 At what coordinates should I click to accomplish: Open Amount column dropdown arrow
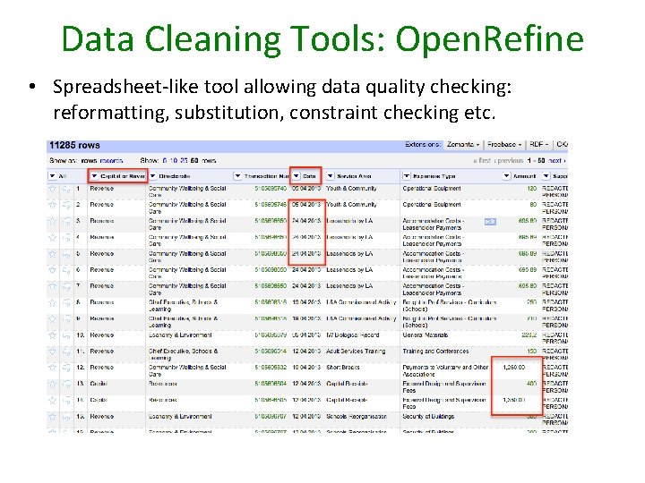pos(506,176)
